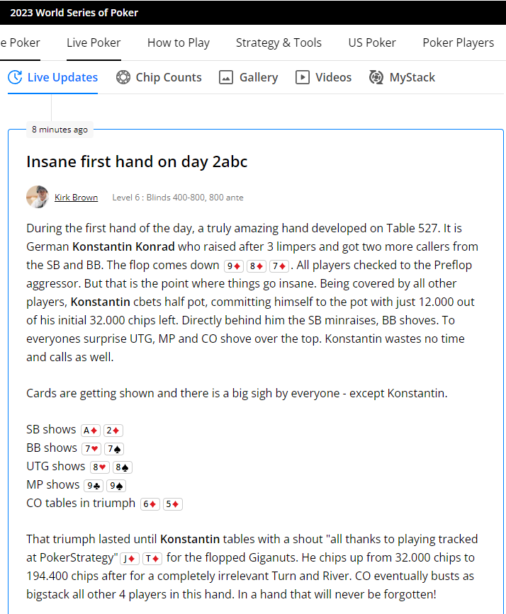
Task: Click the Chip Counts poker chip icon
Action: (x=123, y=77)
